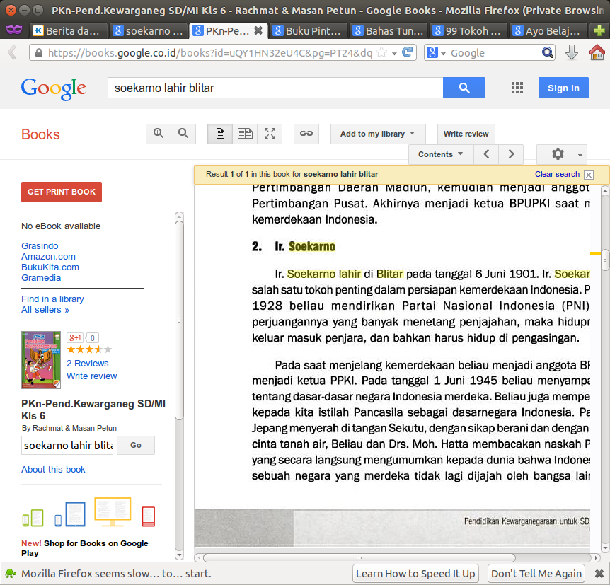Open the downloads arrow icon
This screenshot has height=585, width=610.
[572, 52]
